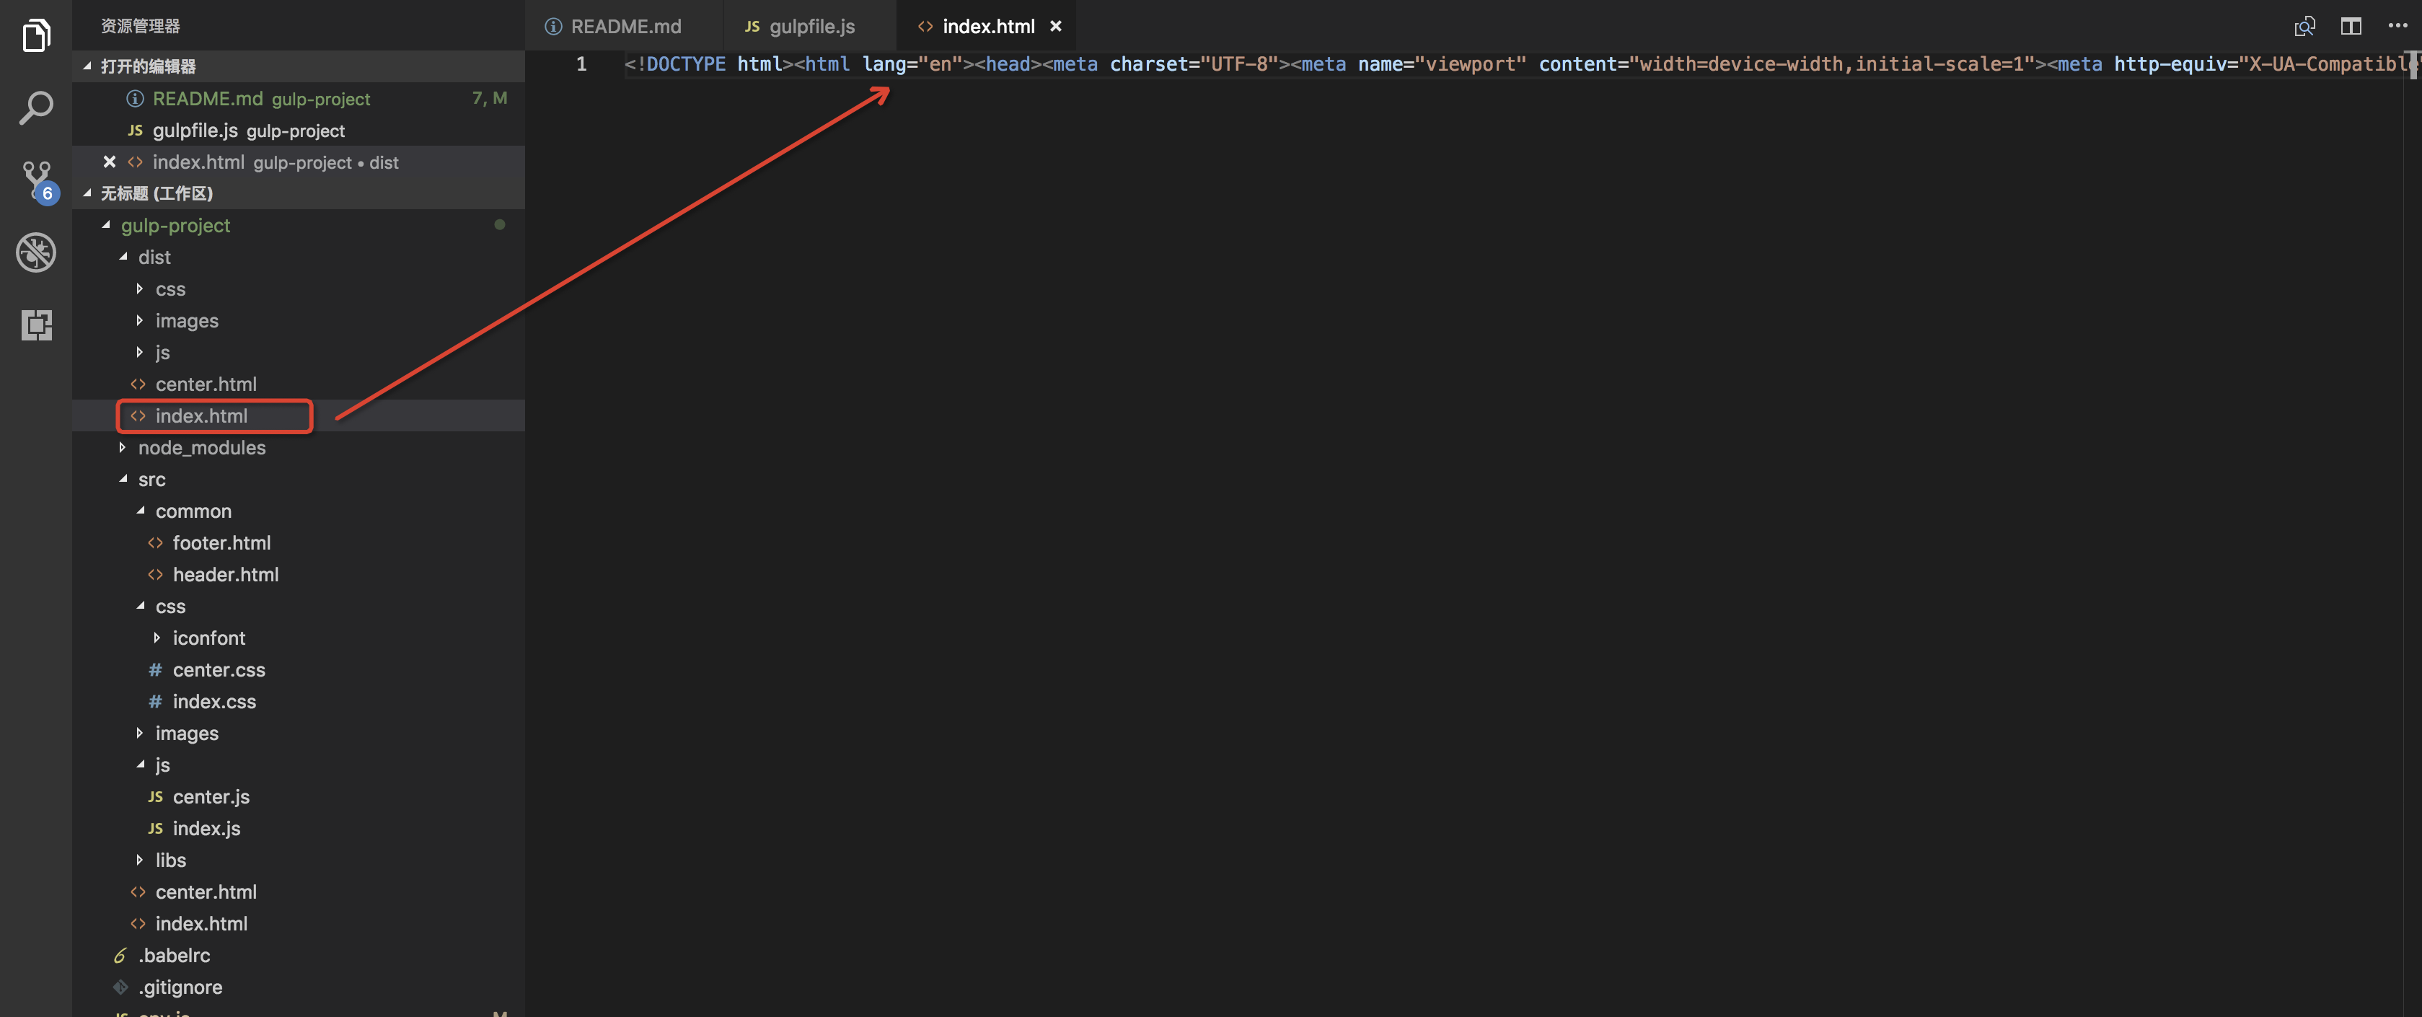Open the Source Control view showing 6 changes
The width and height of the screenshot is (2422, 1017).
point(36,179)
